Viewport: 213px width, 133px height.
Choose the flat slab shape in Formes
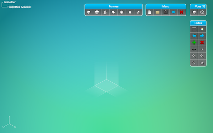click(114, 12)
